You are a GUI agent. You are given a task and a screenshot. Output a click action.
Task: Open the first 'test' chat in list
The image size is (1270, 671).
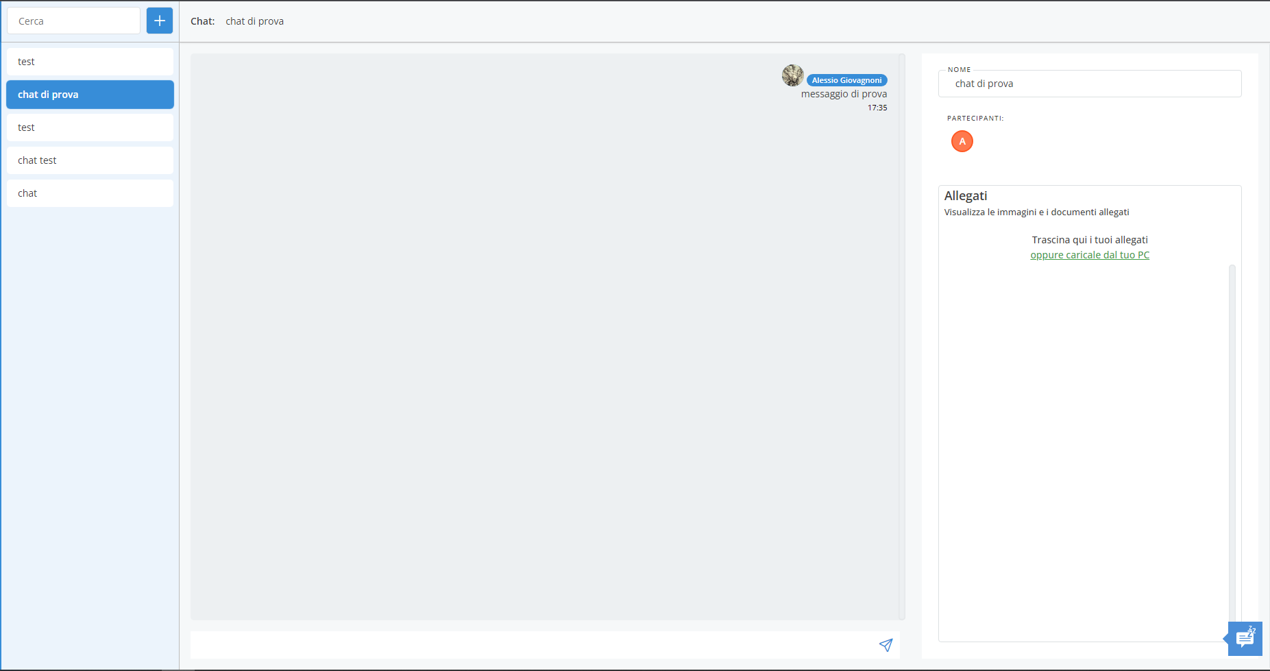point(90,62)
